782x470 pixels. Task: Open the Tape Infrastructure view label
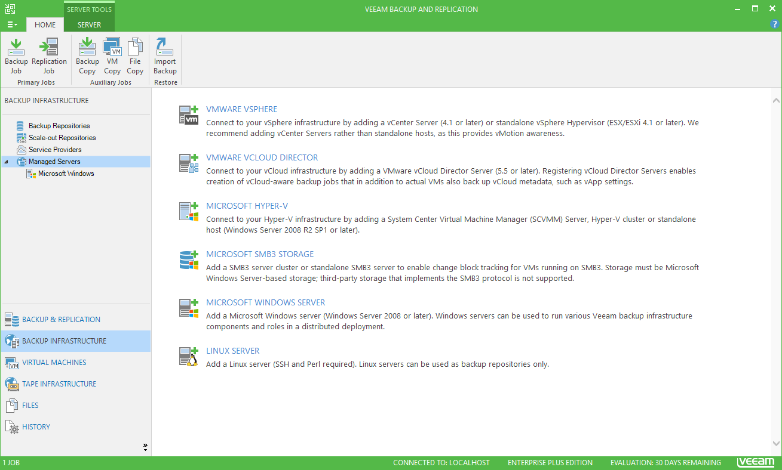tap(59, 384)
